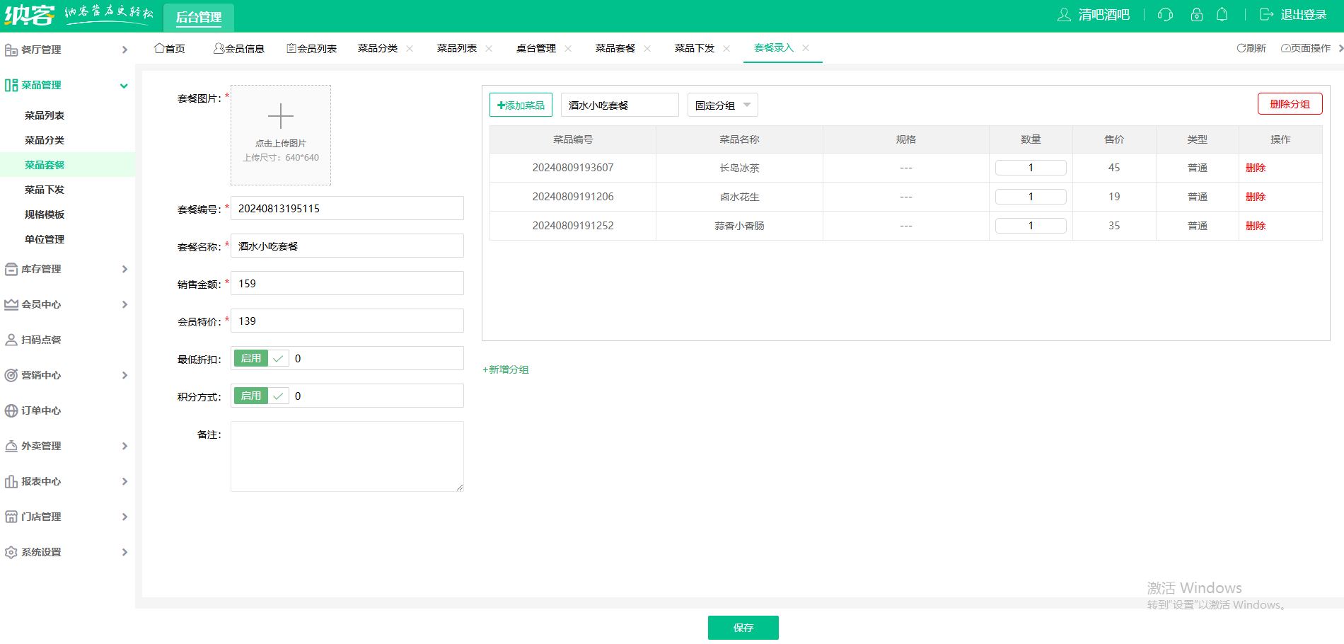Disable the 积分方式 启用 toggle
The width and height of the screenshot is (1344, 644).
[252, 396]
